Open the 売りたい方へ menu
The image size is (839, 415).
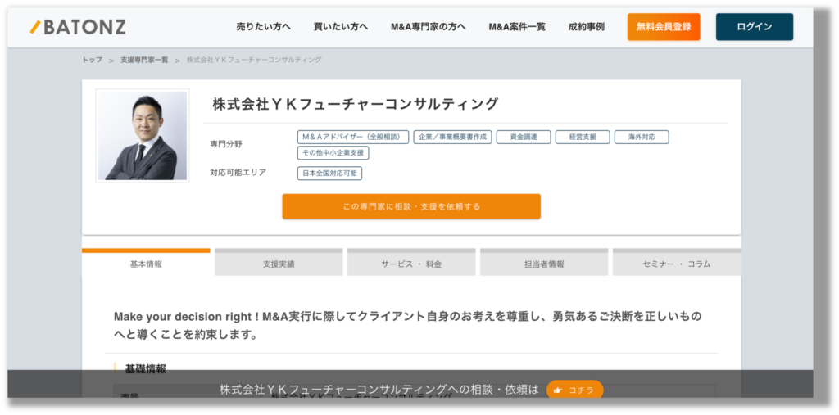pos(263,27)
